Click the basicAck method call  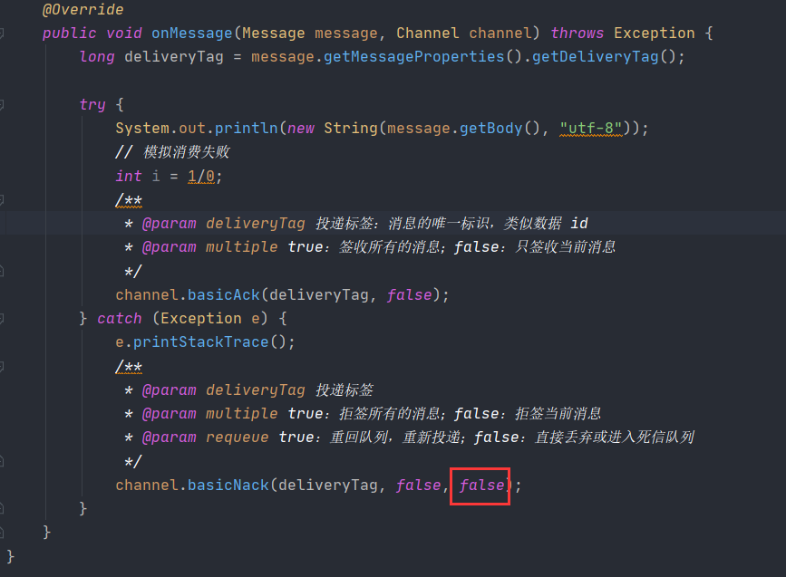point(224,294)
